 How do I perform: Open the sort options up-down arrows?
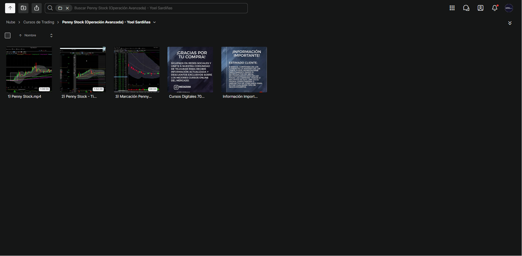coord(51,35)
